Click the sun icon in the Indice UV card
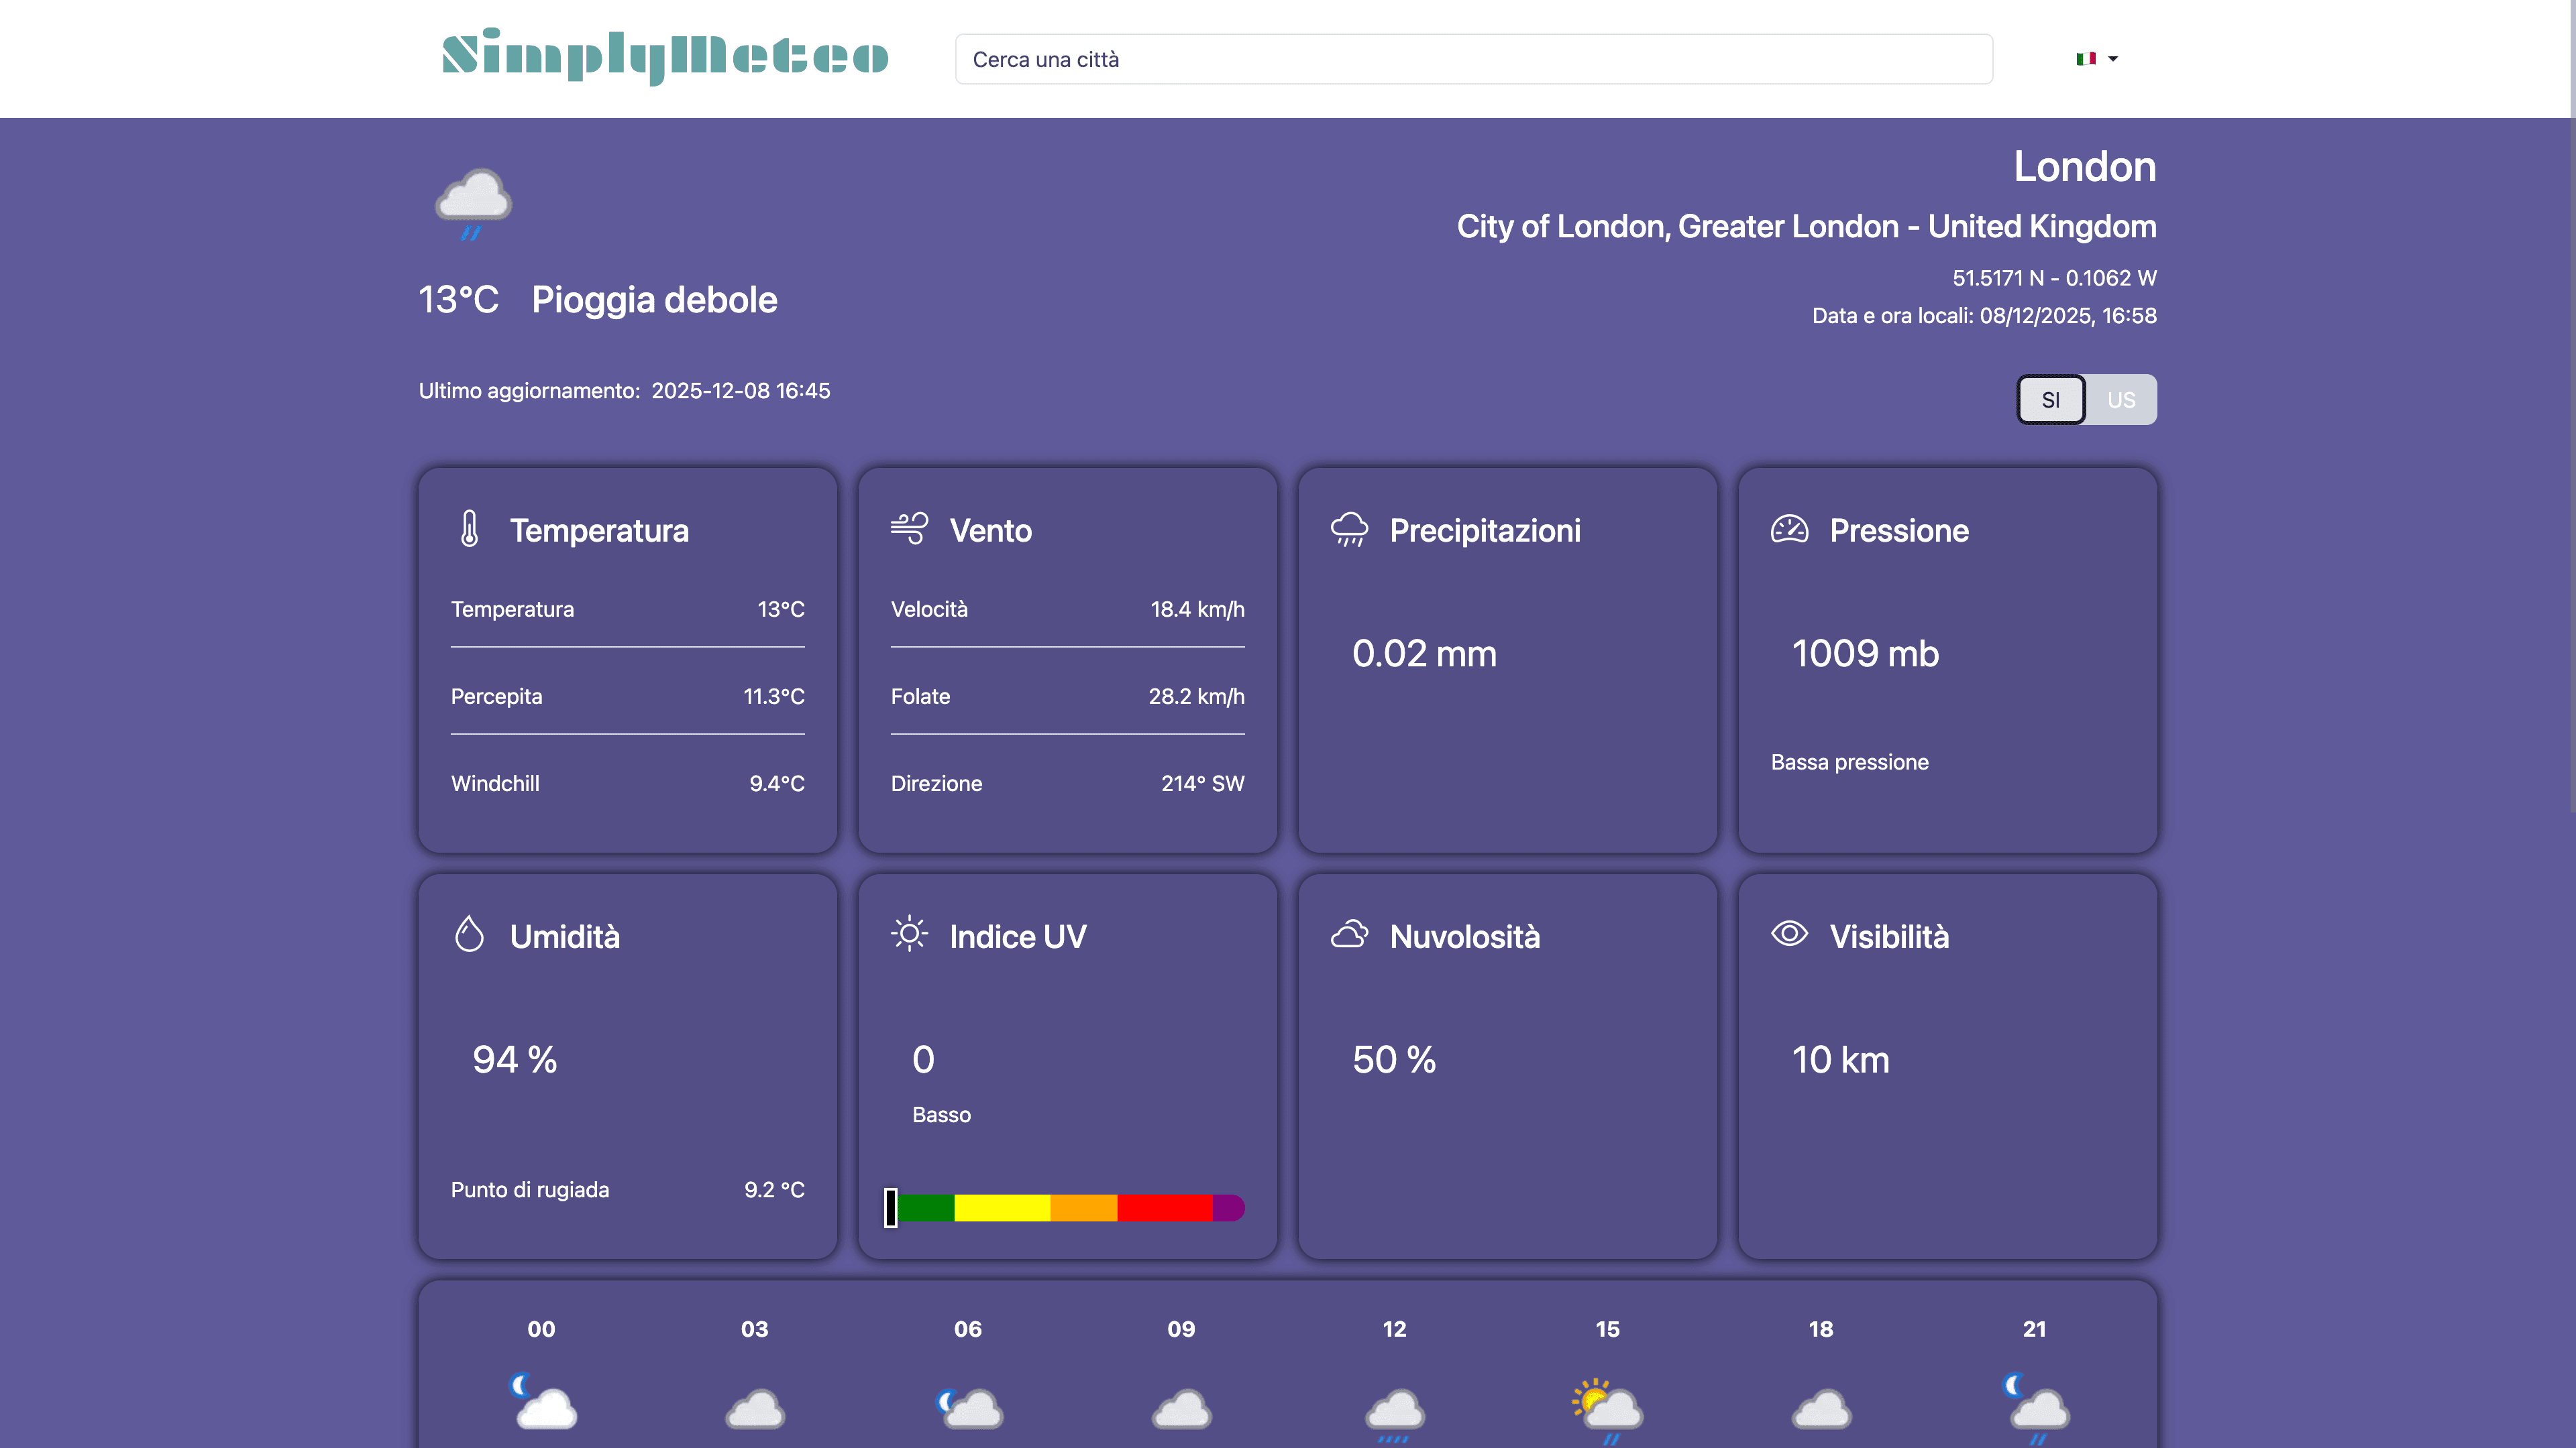 pos(909,935)
